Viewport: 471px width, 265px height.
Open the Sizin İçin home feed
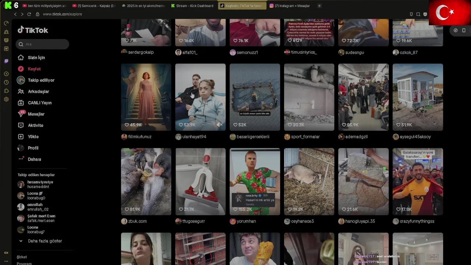coord(36,57)
